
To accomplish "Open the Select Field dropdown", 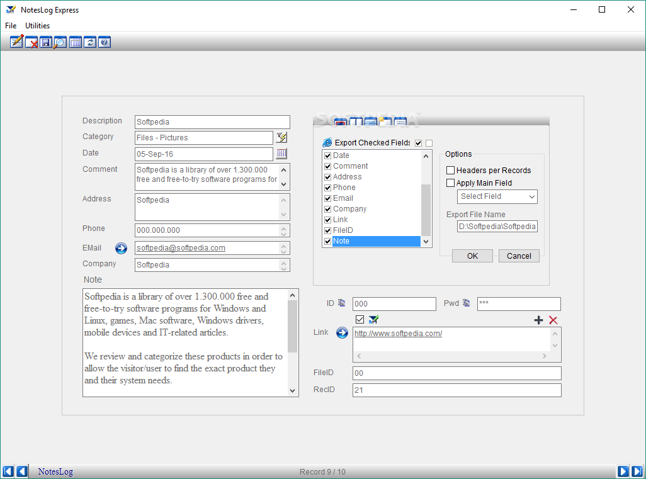I will click(497, 196).
